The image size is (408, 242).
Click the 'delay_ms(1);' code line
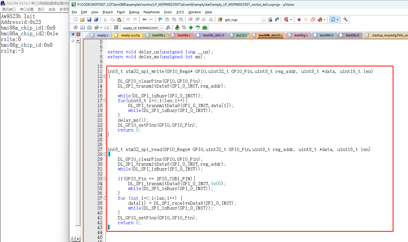click(133, 120)
